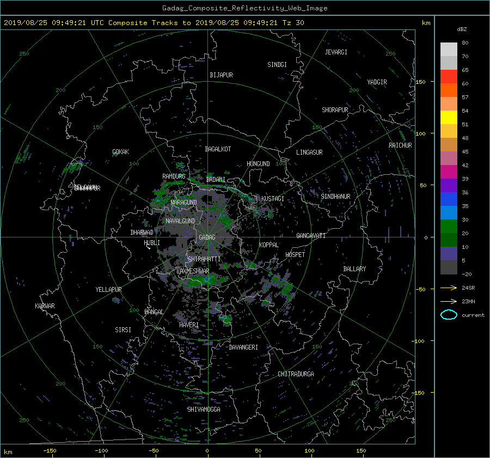The image size is (490, 458).
Task: Click the HUBLI label
Action: [151, 243]
